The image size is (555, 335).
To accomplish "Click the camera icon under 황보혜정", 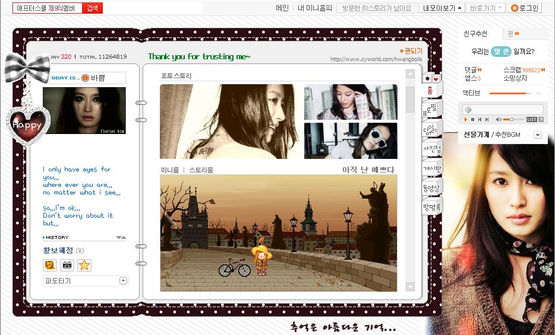I will (67, 265).
